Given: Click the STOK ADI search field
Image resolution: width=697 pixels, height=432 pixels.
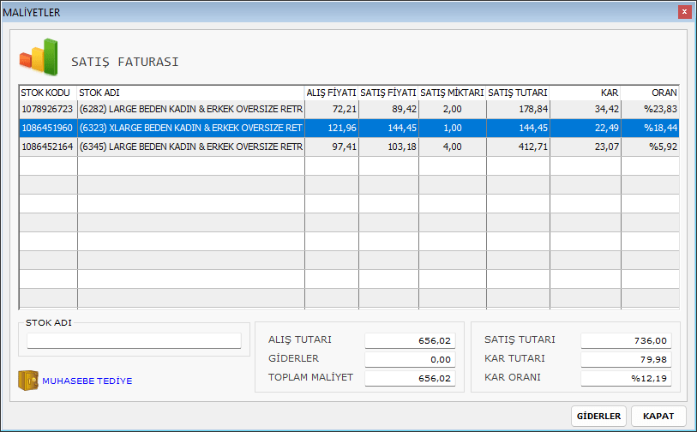Looking at the screenshot, I should click(134, 341).
